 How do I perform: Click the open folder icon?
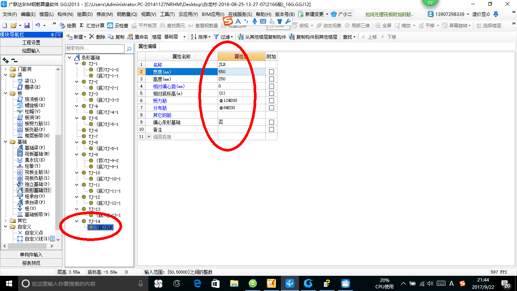pos(13,25)
